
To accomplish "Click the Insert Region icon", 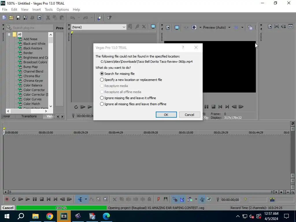I will [166, 199].
